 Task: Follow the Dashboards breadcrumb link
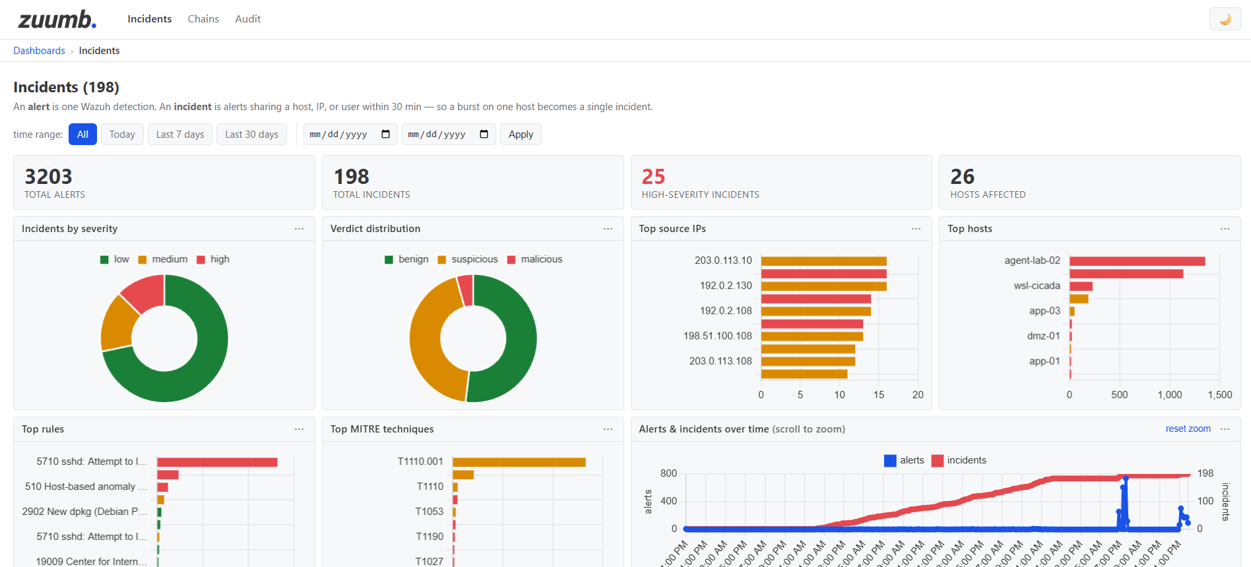point(39,51)
